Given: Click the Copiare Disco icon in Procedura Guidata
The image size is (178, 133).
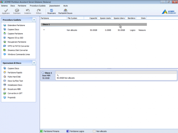Looking at the screenshot, I should [5, 29].
